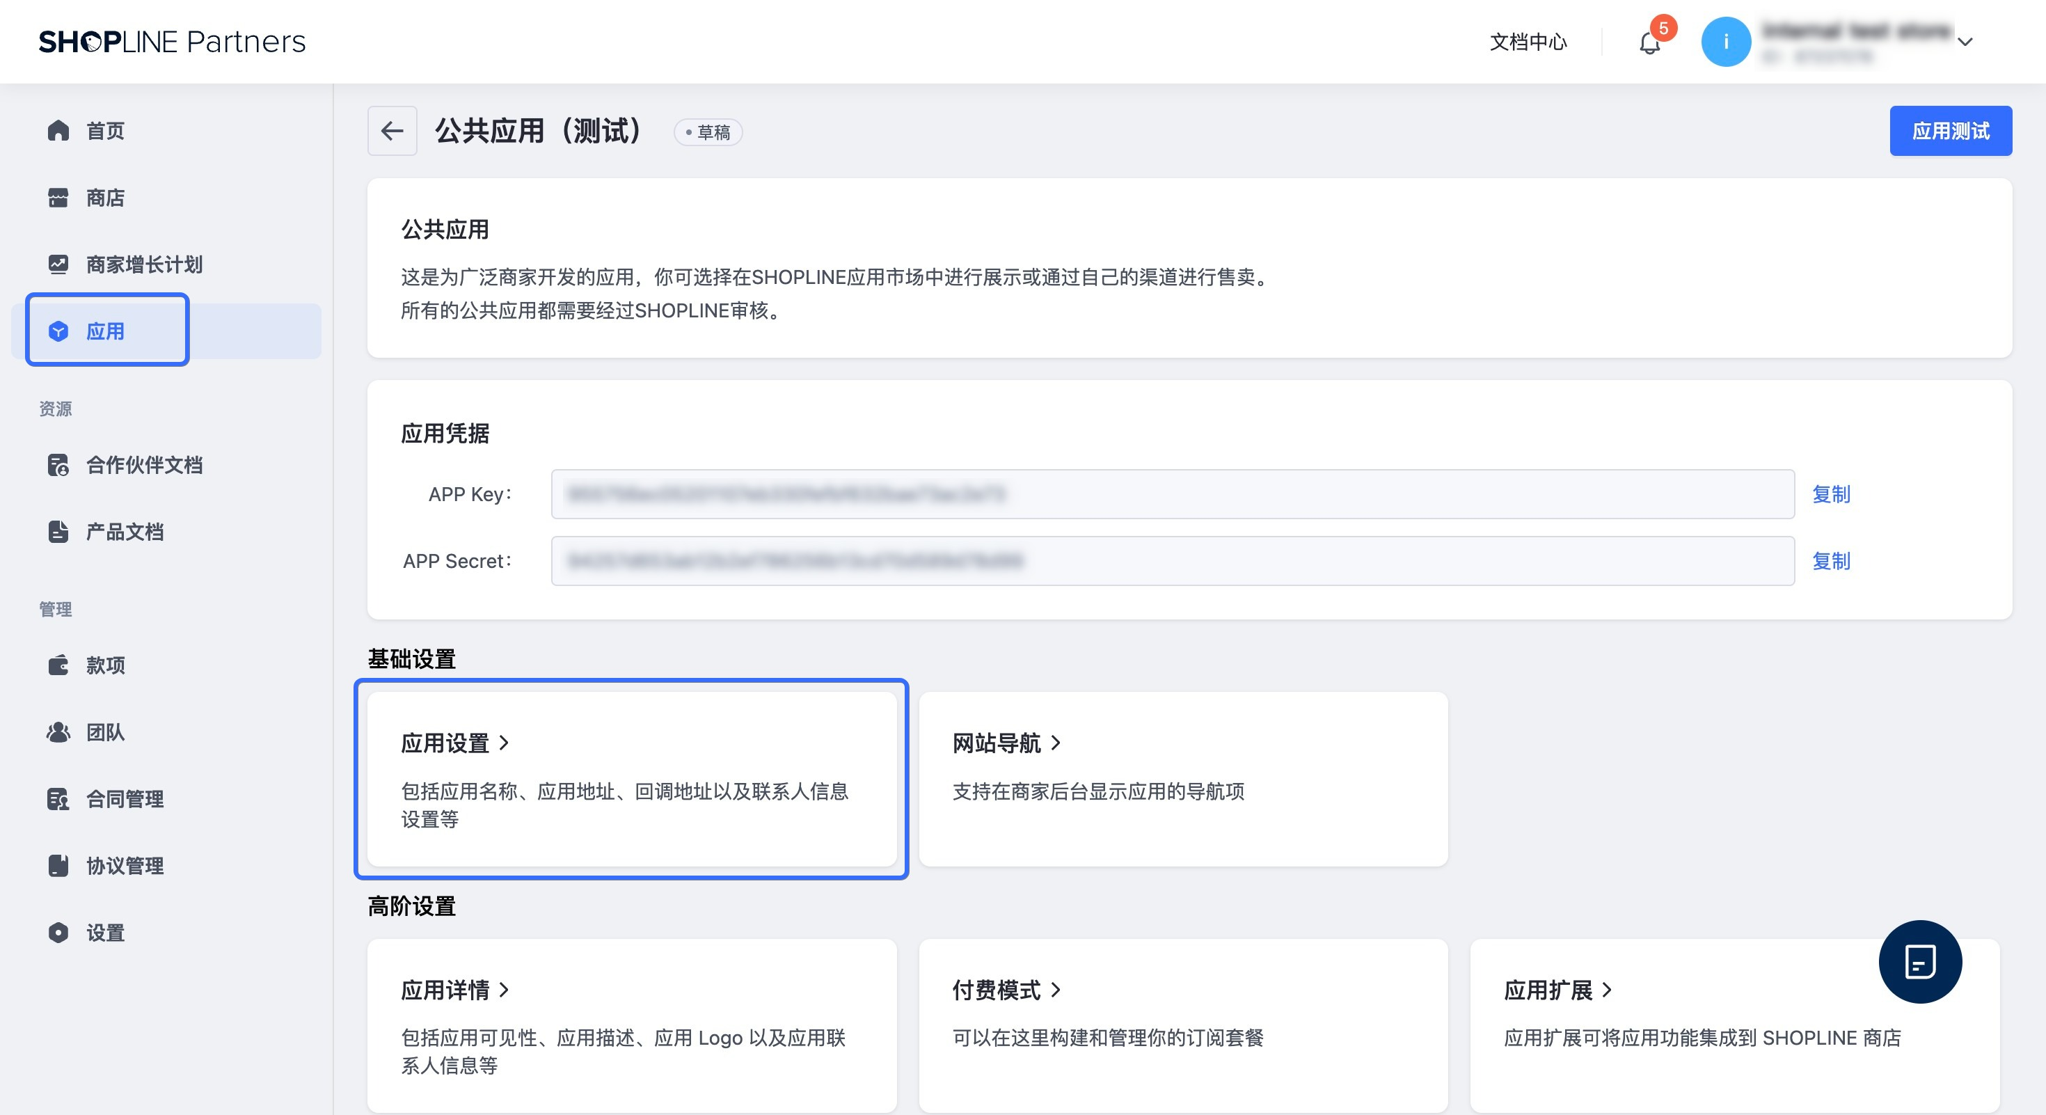This screenshot has height=1115, width=2046.
Task: Click the red notification count badge
Action: point(1663,28)
